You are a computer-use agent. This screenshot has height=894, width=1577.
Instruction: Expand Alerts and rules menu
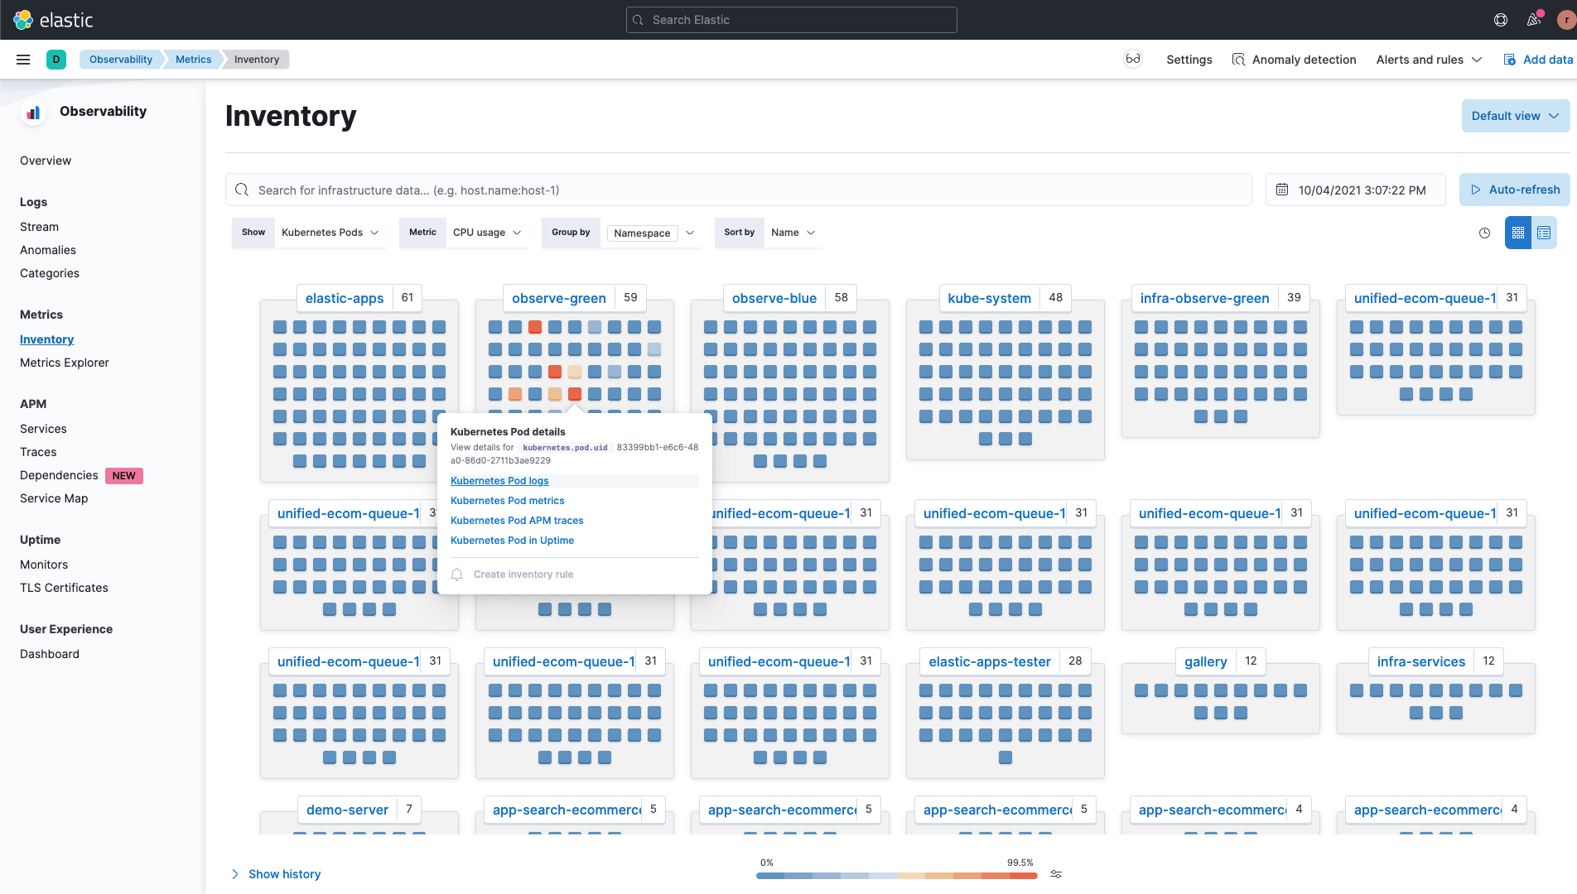(x=1429, y=60)
